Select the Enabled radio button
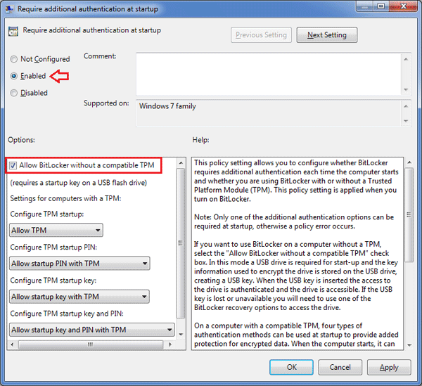This screenshot has width=422, height=386. (15, 76)
